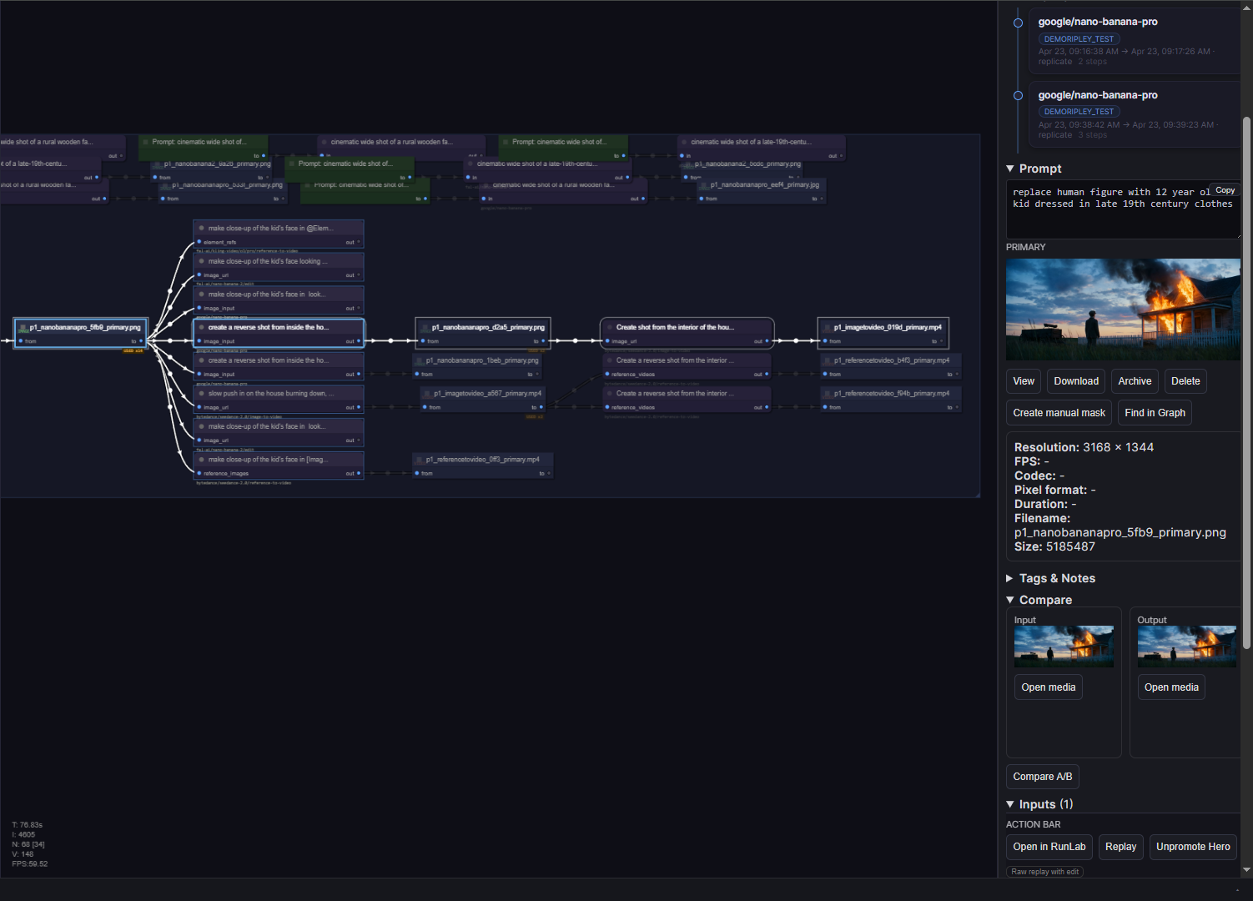Click 'to' port on p1_nanobananapro_d2a5 node
This screenshot has height=901, width=1253.
pos(543,341)
